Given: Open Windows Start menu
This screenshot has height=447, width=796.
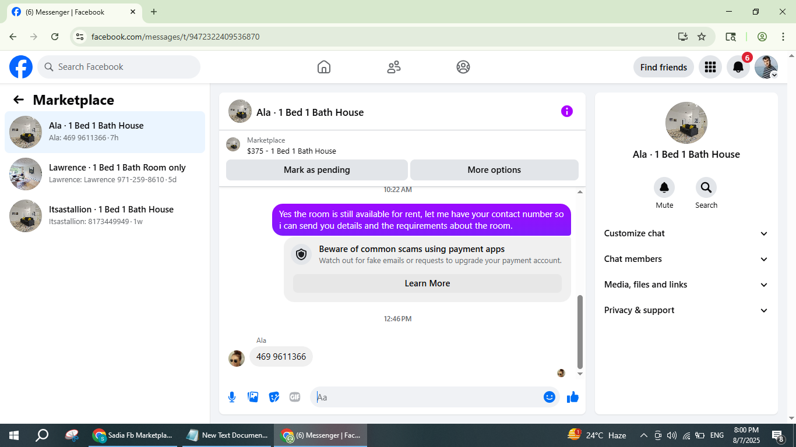Looking at the screenshot, I should [14, 435].
